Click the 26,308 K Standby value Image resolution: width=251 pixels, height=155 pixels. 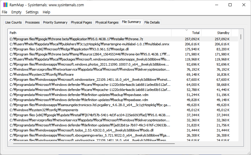tap(223, 135)
